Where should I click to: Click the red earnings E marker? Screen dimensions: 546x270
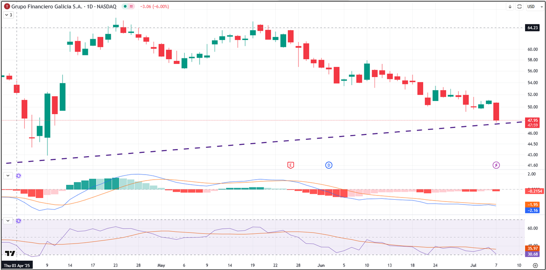(x=290, y=165)
